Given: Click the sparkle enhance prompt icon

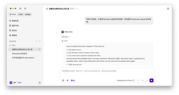Looking at the screenshot, I should coord(147,80).
